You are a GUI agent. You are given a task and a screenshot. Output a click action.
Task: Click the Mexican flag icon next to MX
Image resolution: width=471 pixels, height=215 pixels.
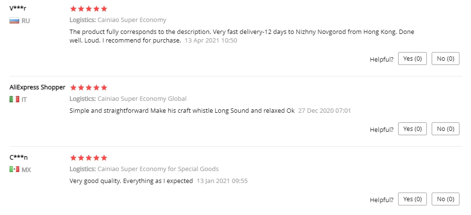tap(14, 169)
